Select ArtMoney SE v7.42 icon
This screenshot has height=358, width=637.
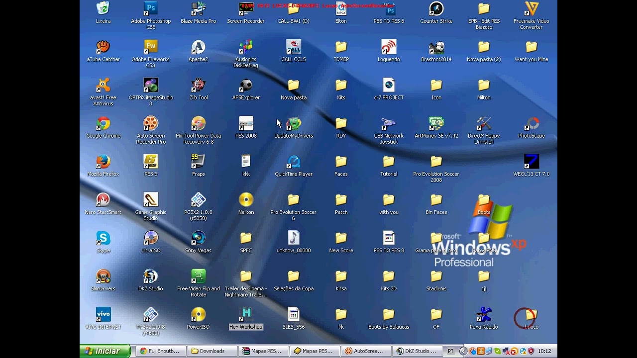click(436, 123)
